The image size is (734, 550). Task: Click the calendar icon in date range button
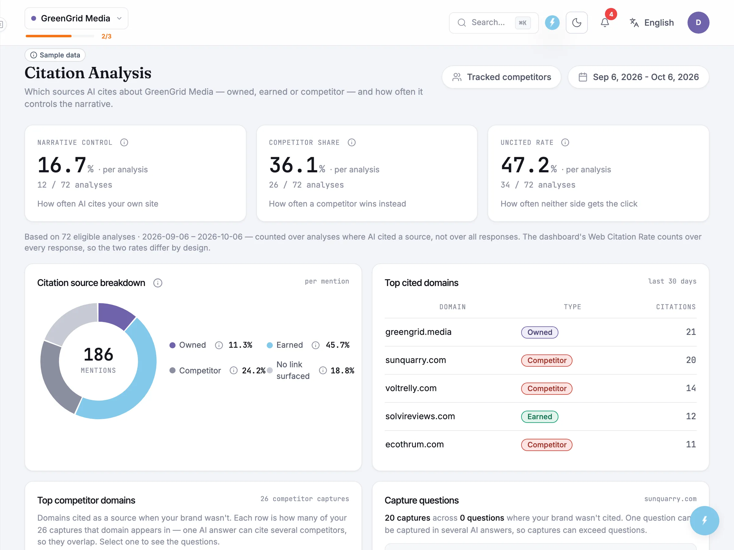[x=583, y=77]
